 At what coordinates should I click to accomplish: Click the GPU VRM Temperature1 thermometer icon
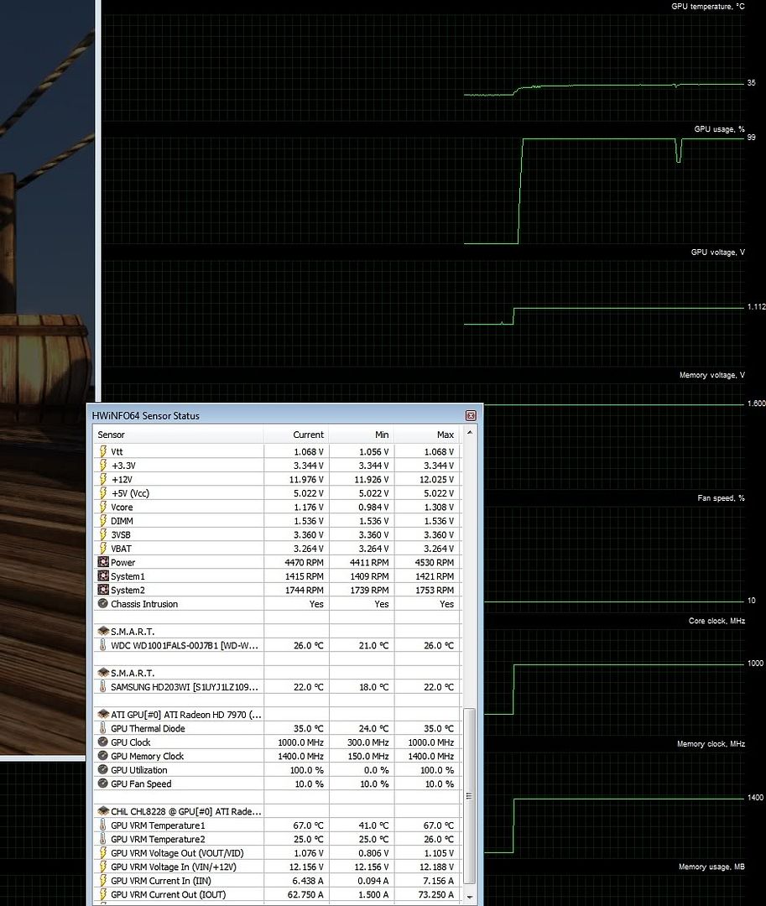103,825
